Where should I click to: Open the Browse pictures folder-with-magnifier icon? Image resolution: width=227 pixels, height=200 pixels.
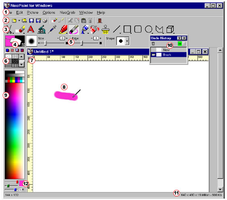pyautogui.click(x=24, y=21)
